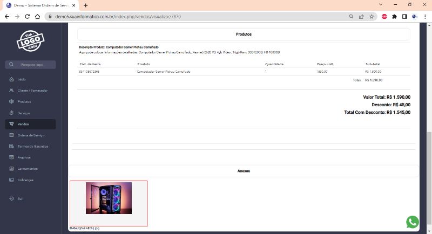
Task: Click the Sair logout link
Action: (20, 198)
